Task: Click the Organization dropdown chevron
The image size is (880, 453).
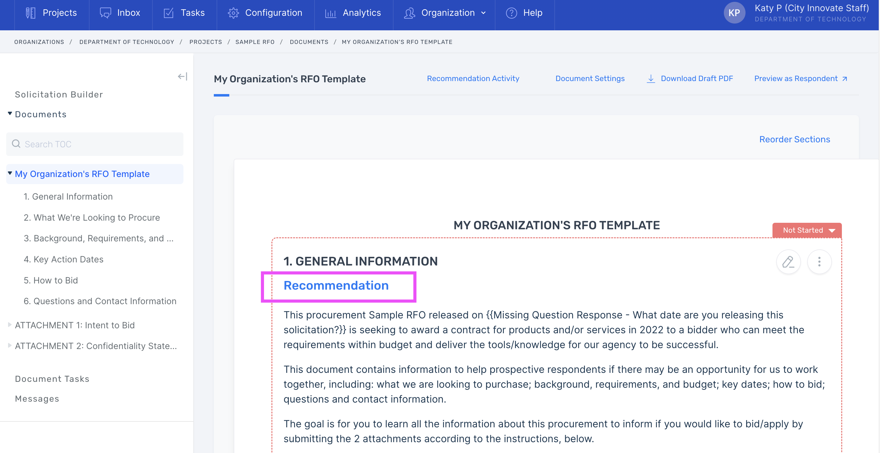Action: (483, 13)
